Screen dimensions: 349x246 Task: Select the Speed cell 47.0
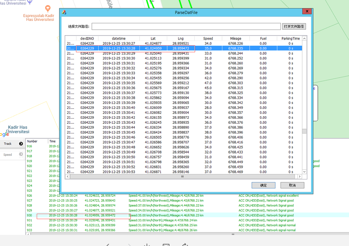[x=208, y=83]
